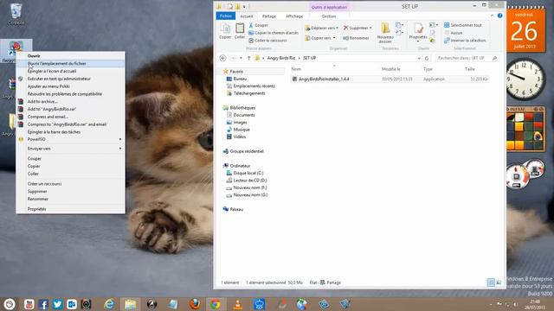Expand the PowerISO submenu
554x311 pixels.
click(x=70, y=139)
